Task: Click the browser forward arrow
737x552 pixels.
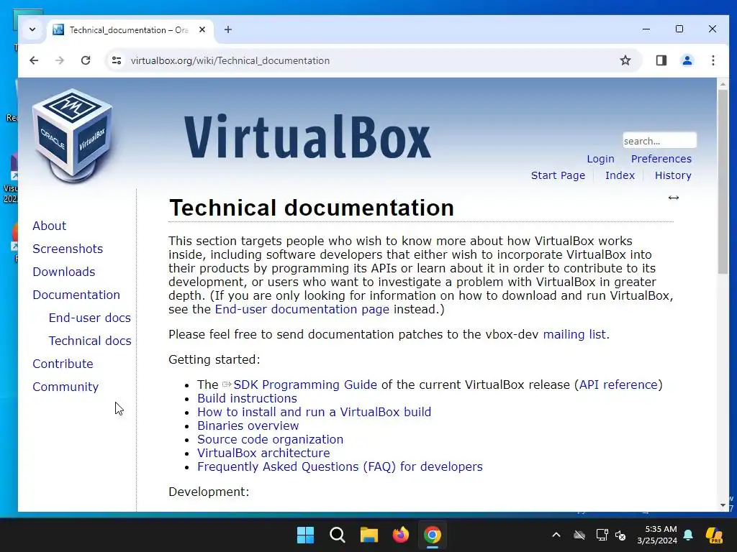Action: tap(60, 60)
